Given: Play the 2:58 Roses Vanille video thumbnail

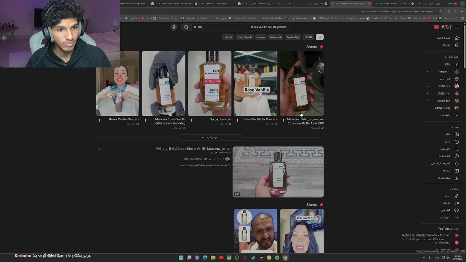Looking at the screenshot, I should [278, 172].
